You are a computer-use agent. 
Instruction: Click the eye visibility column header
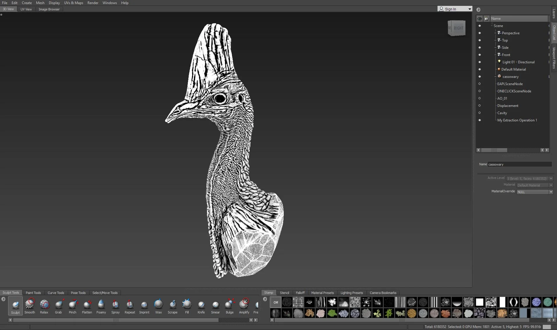tap(479, 19)
